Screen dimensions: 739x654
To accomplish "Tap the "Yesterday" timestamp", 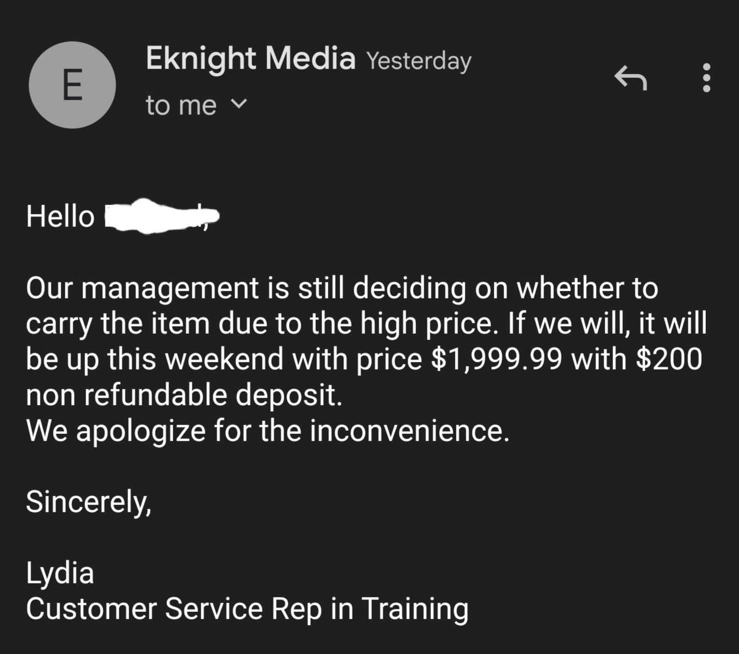I will coord(419,61).
